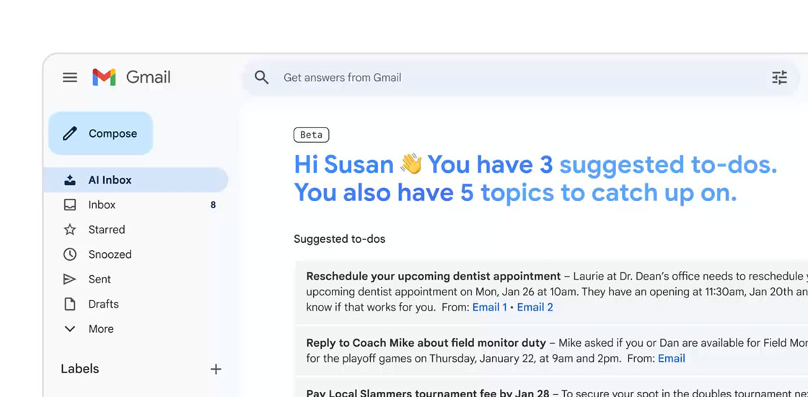Image resolution: width=808 pixels, height=397 pixels.
Task: Select AI Inbox in sidebar
Action: [x=110, y=180]
